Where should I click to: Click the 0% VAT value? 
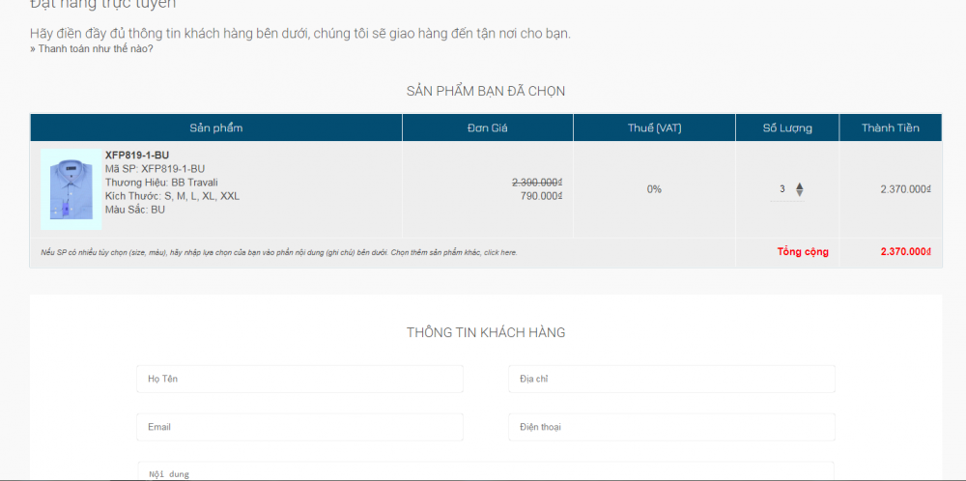[654, 189]
